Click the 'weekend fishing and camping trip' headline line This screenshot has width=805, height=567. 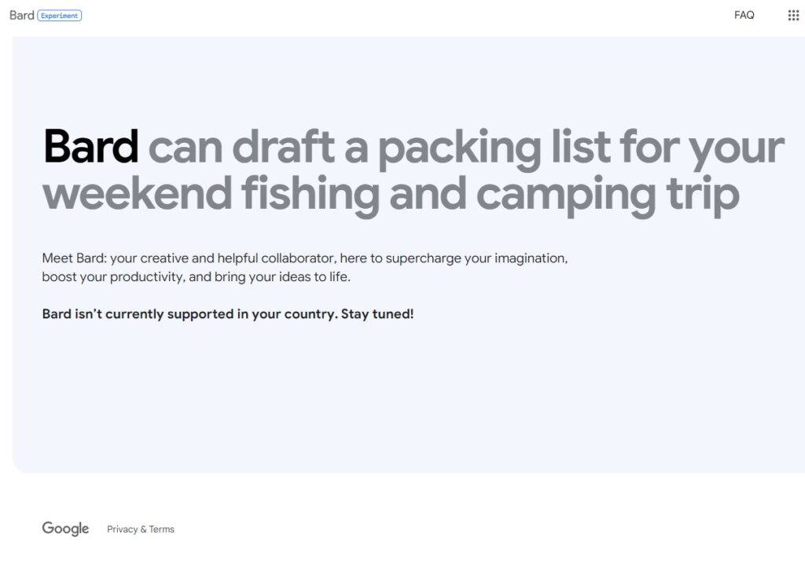click(391, 193)
